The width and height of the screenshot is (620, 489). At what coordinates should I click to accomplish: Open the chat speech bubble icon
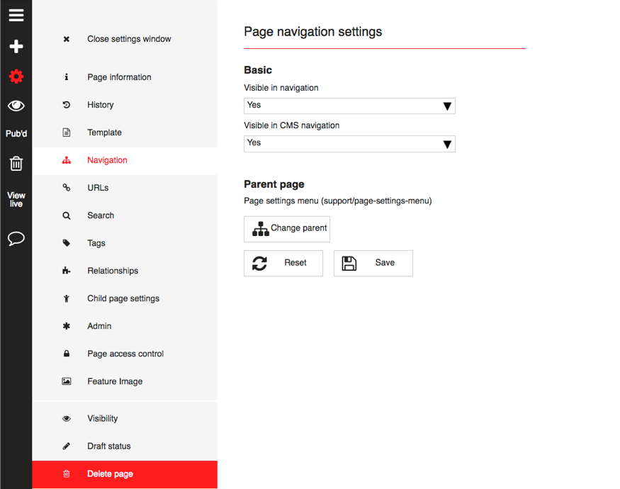16,238
